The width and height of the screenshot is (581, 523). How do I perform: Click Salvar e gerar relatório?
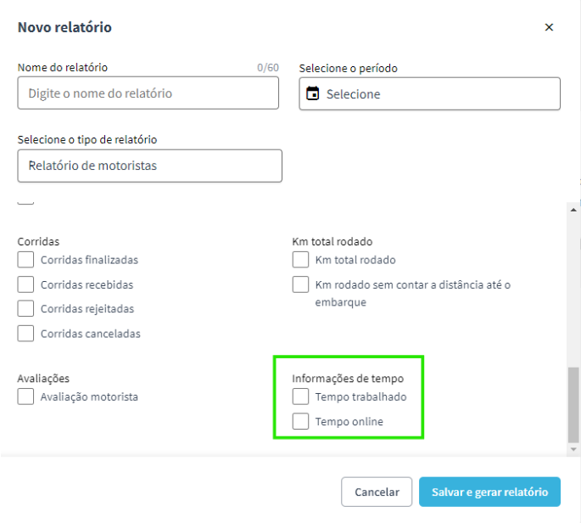489,492
